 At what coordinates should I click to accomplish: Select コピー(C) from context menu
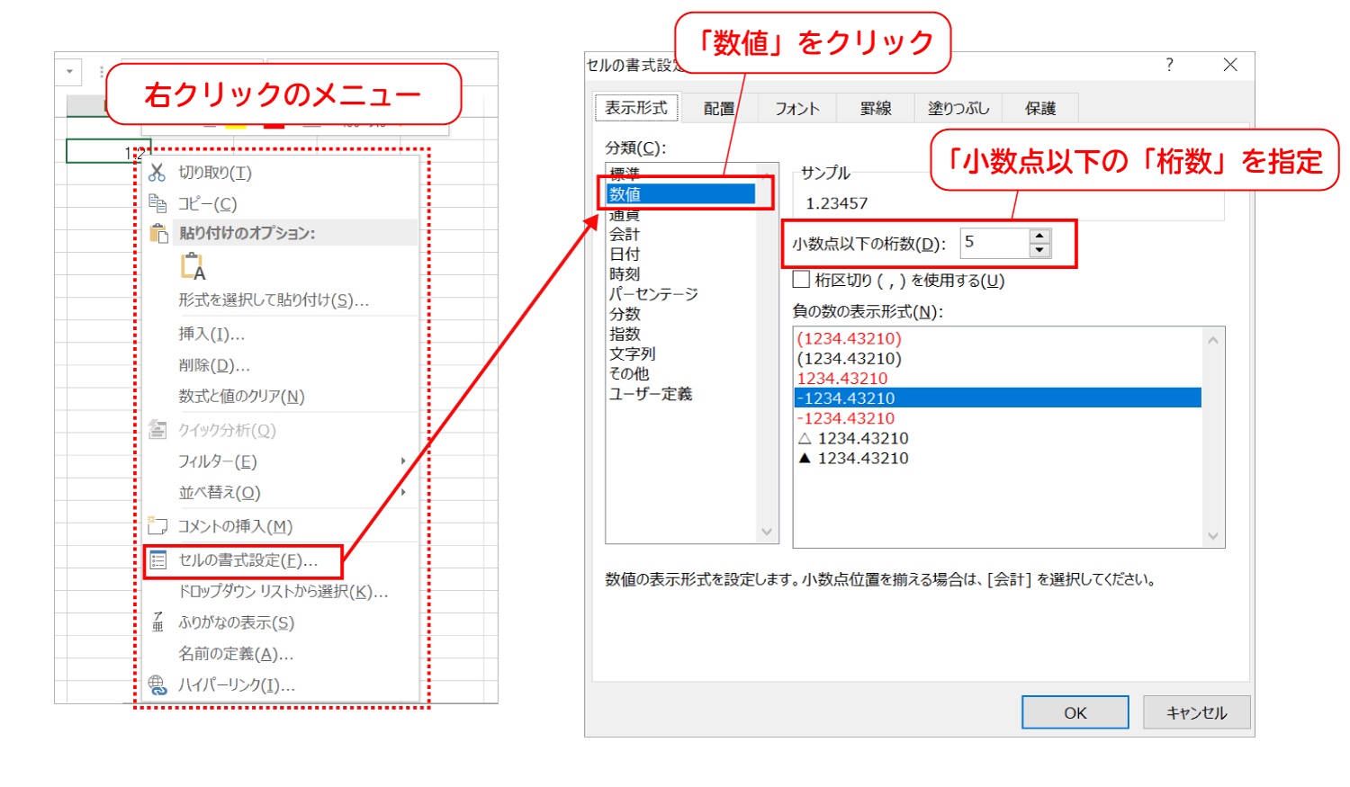coord(207,203)
